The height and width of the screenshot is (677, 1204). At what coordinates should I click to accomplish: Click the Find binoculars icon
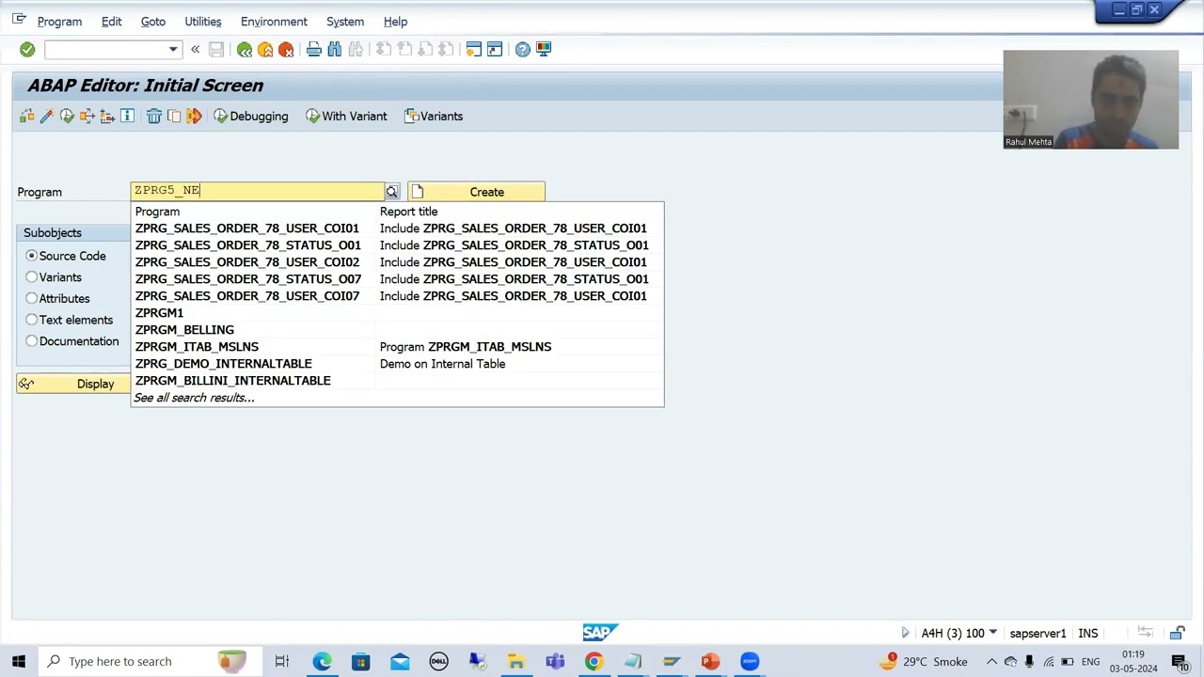(x=335, y=49)
